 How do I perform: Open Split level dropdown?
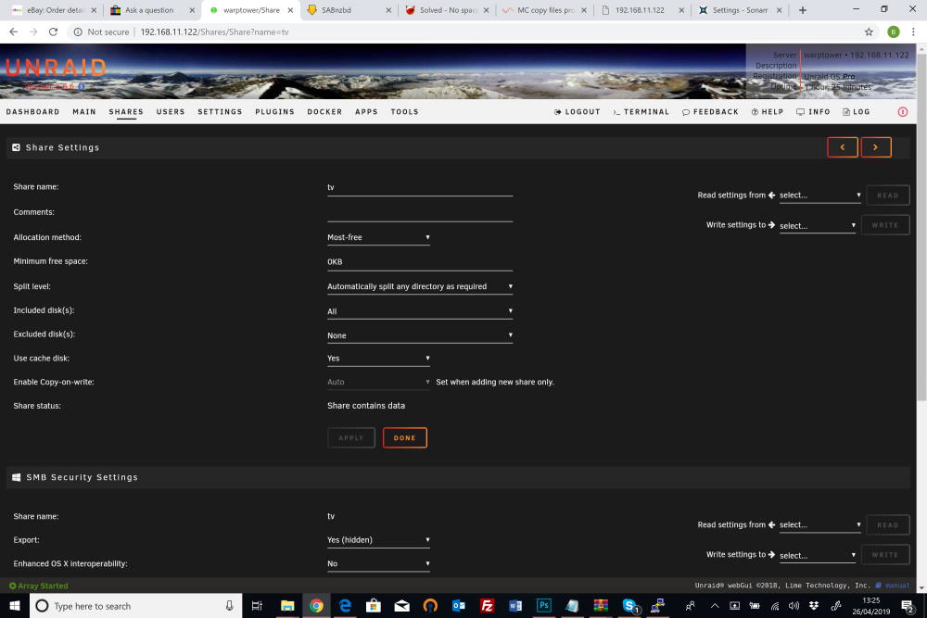(420, 286)
